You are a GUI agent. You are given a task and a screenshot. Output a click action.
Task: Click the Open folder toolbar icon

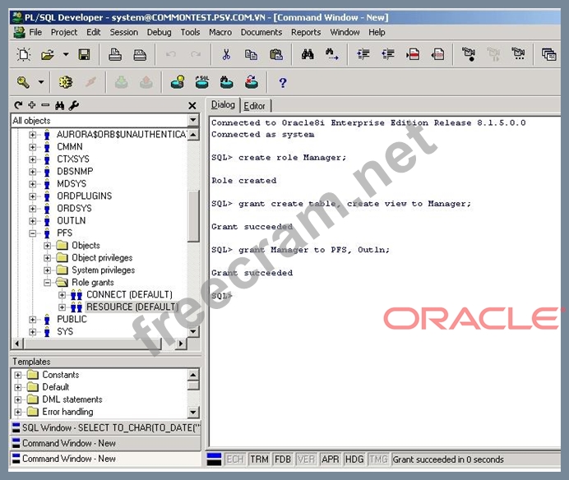pyautogui.click(x=47, y=55)
